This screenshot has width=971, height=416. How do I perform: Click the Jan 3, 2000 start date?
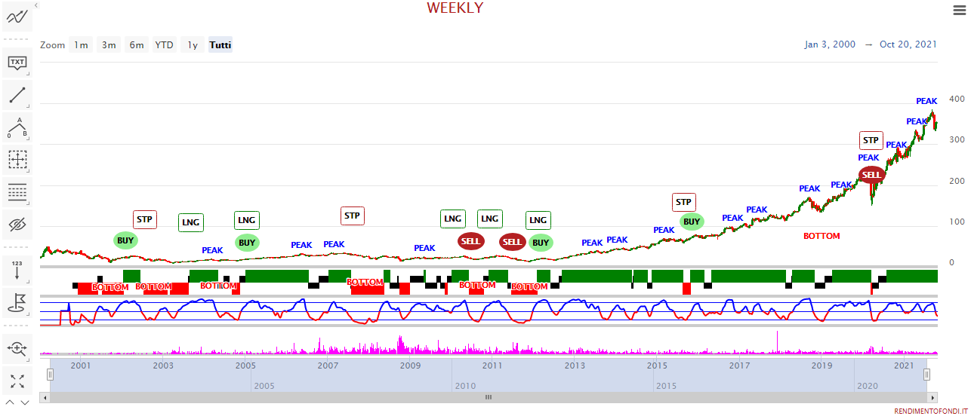(830, 44)
